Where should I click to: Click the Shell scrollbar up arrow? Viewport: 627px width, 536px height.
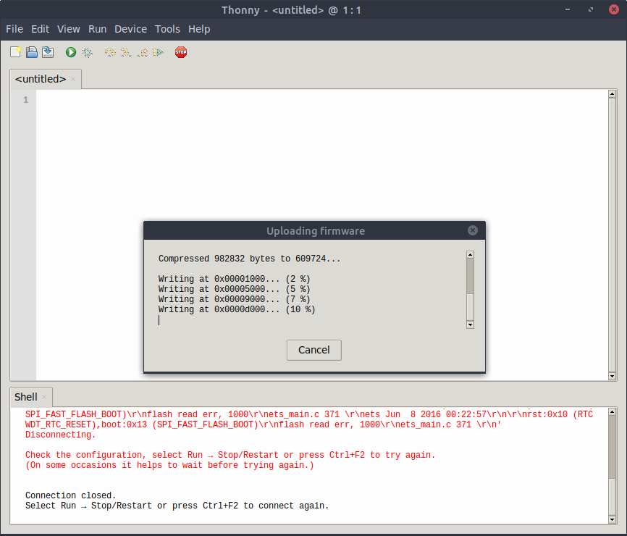pos(612,411)
